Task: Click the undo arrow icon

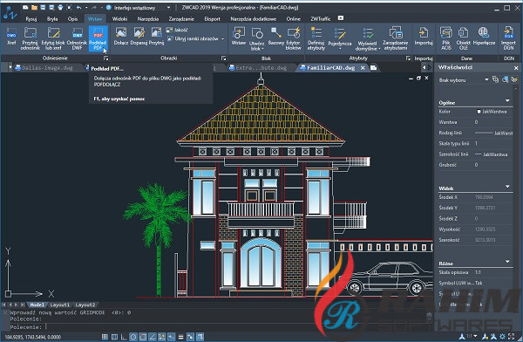Action: (78, 7)
